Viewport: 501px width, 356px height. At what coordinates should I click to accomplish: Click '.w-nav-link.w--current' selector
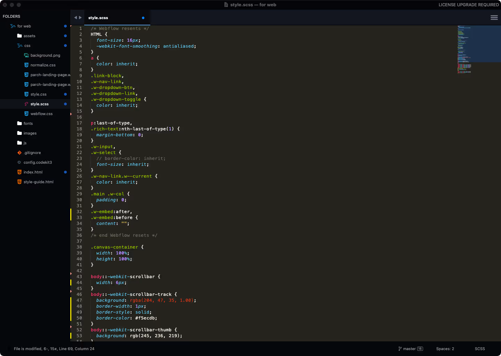pos(121,176)
